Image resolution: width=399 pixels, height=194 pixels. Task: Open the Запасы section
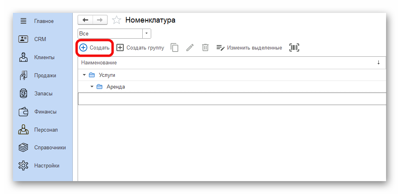point(44,93)
